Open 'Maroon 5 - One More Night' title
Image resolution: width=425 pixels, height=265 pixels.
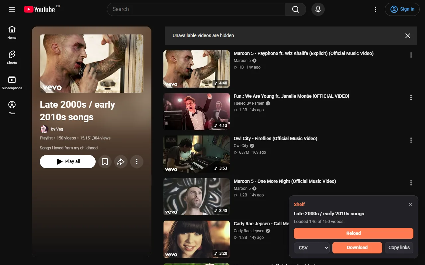point(285,181)
